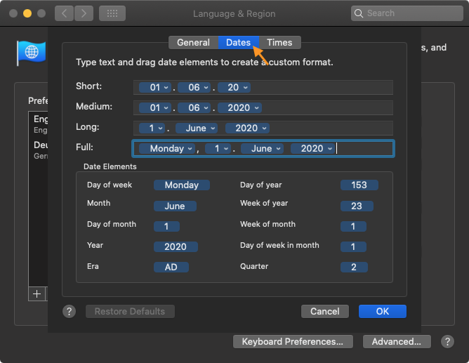Click inside the Full date format field
Image resolution: width=469 pixels, height=363 pixels.
(x=263, y=148)
